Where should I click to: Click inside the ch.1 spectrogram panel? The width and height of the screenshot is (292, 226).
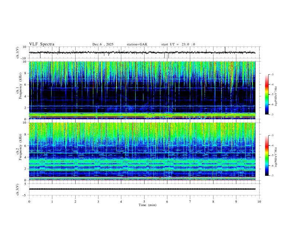pos(142,90)
